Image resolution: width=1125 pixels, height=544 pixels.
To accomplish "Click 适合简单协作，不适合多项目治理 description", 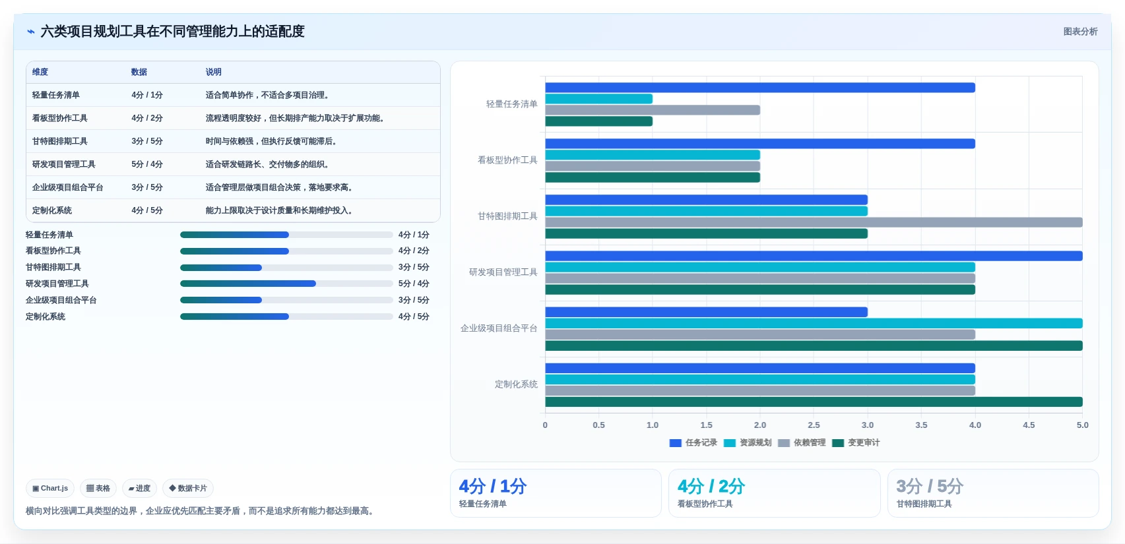I will point(267,95).
